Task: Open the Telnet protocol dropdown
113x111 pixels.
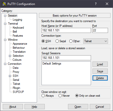Action: tap(95, 41)
